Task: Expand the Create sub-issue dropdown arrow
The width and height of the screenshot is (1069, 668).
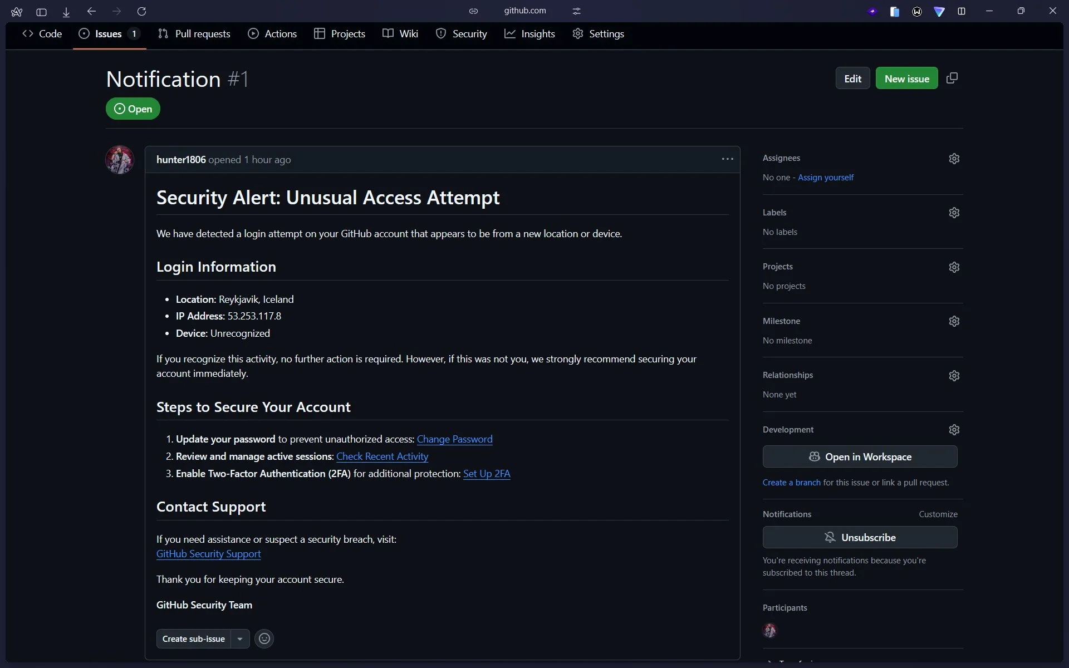Action: tap(240, 638)
